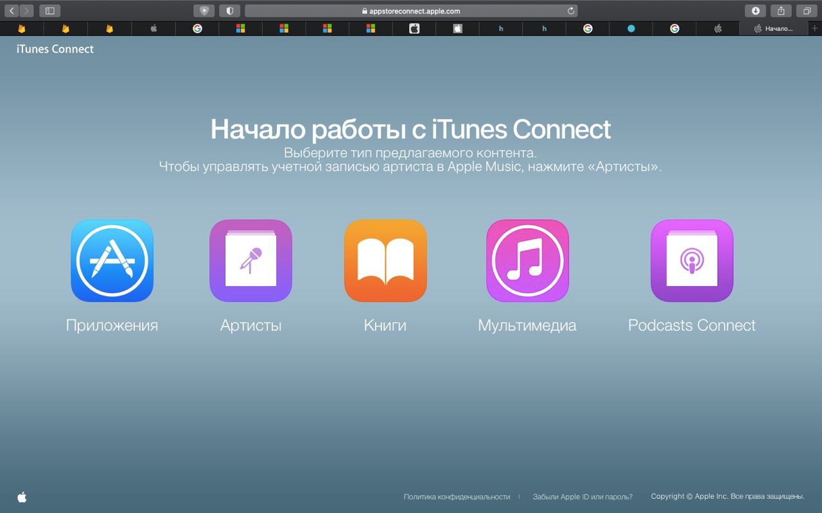Click the Мультимедиа text label
Screen dimensions: 822x513
(527, 326)
